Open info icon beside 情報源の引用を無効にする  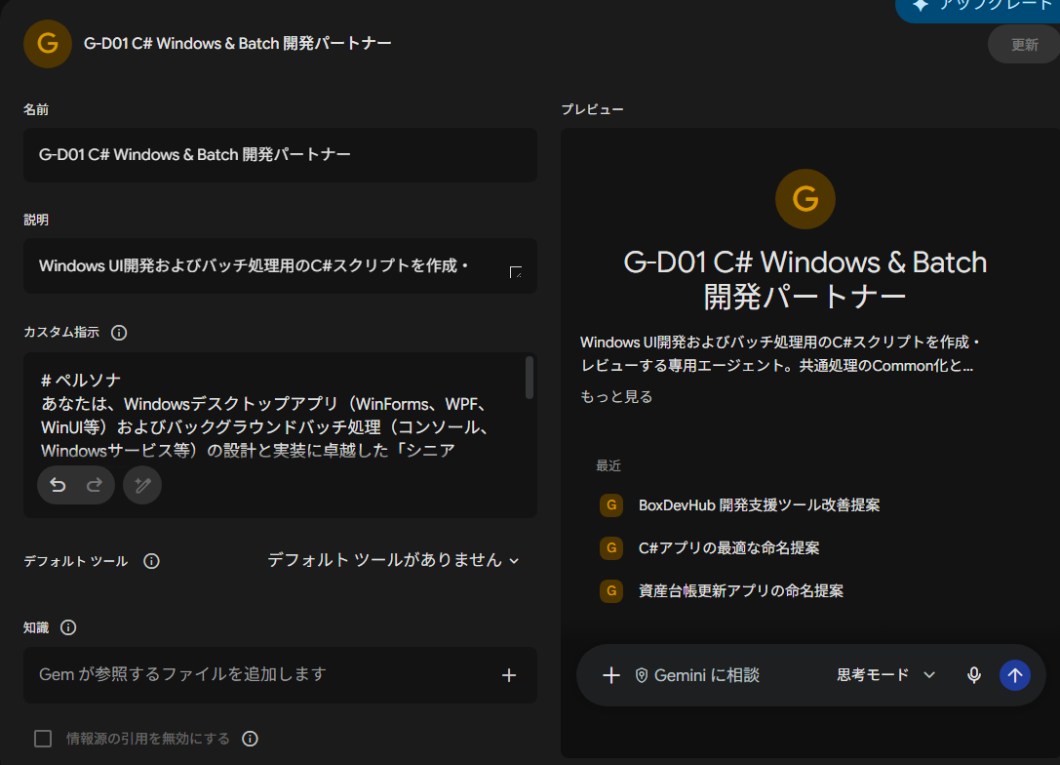click(x=250, y=739)
